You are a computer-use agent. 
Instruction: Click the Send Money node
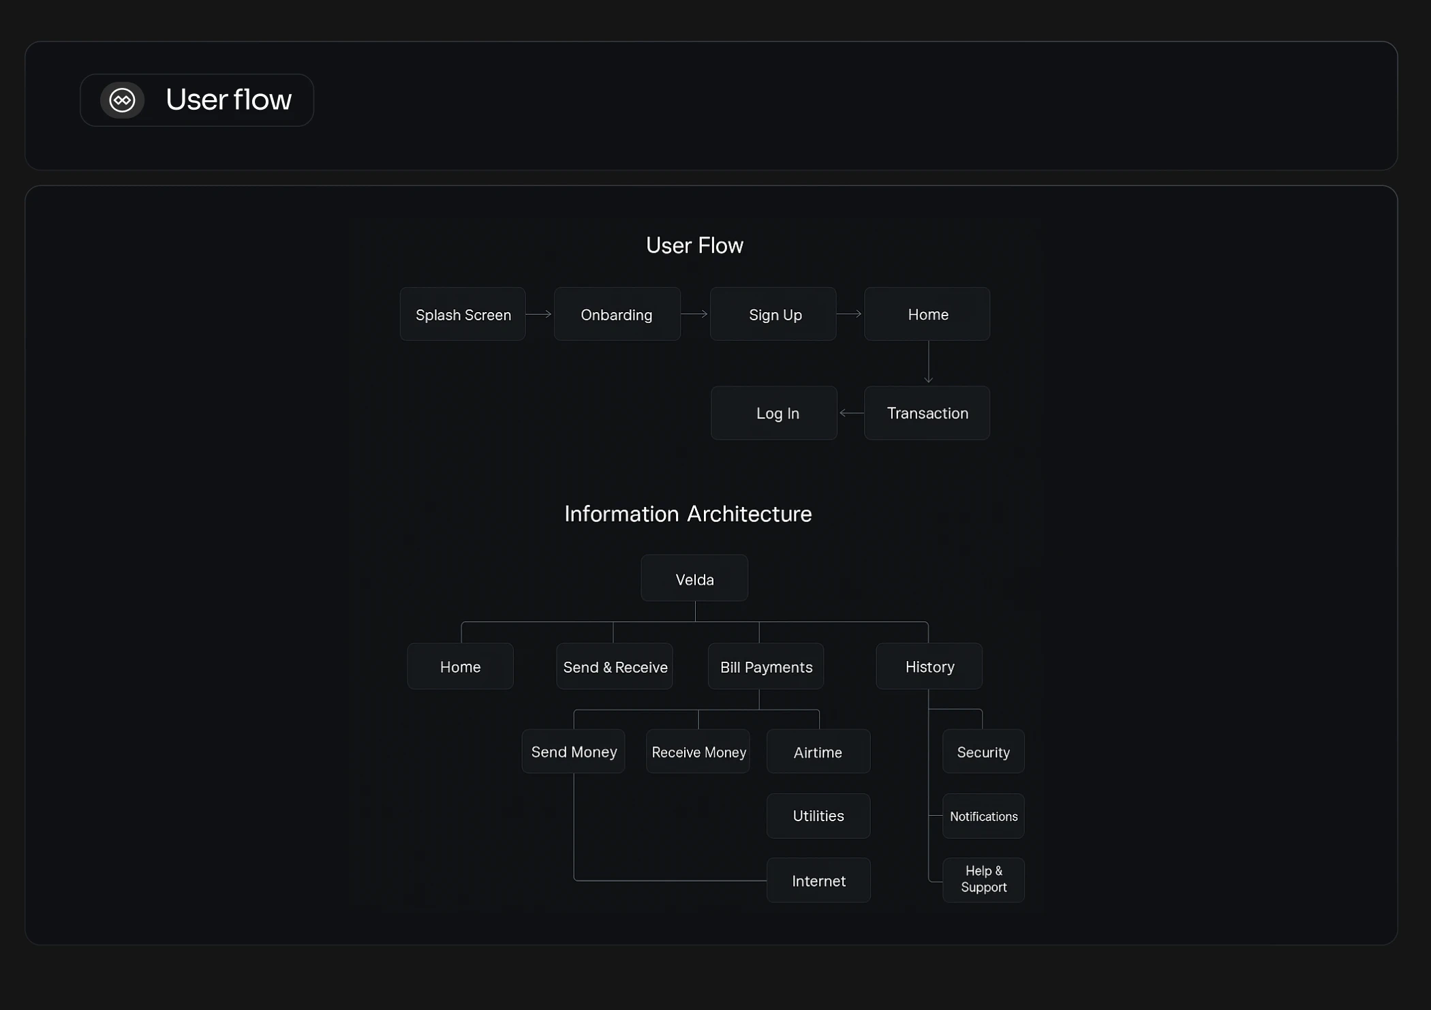pyautogui.click(x=574, y=752)
